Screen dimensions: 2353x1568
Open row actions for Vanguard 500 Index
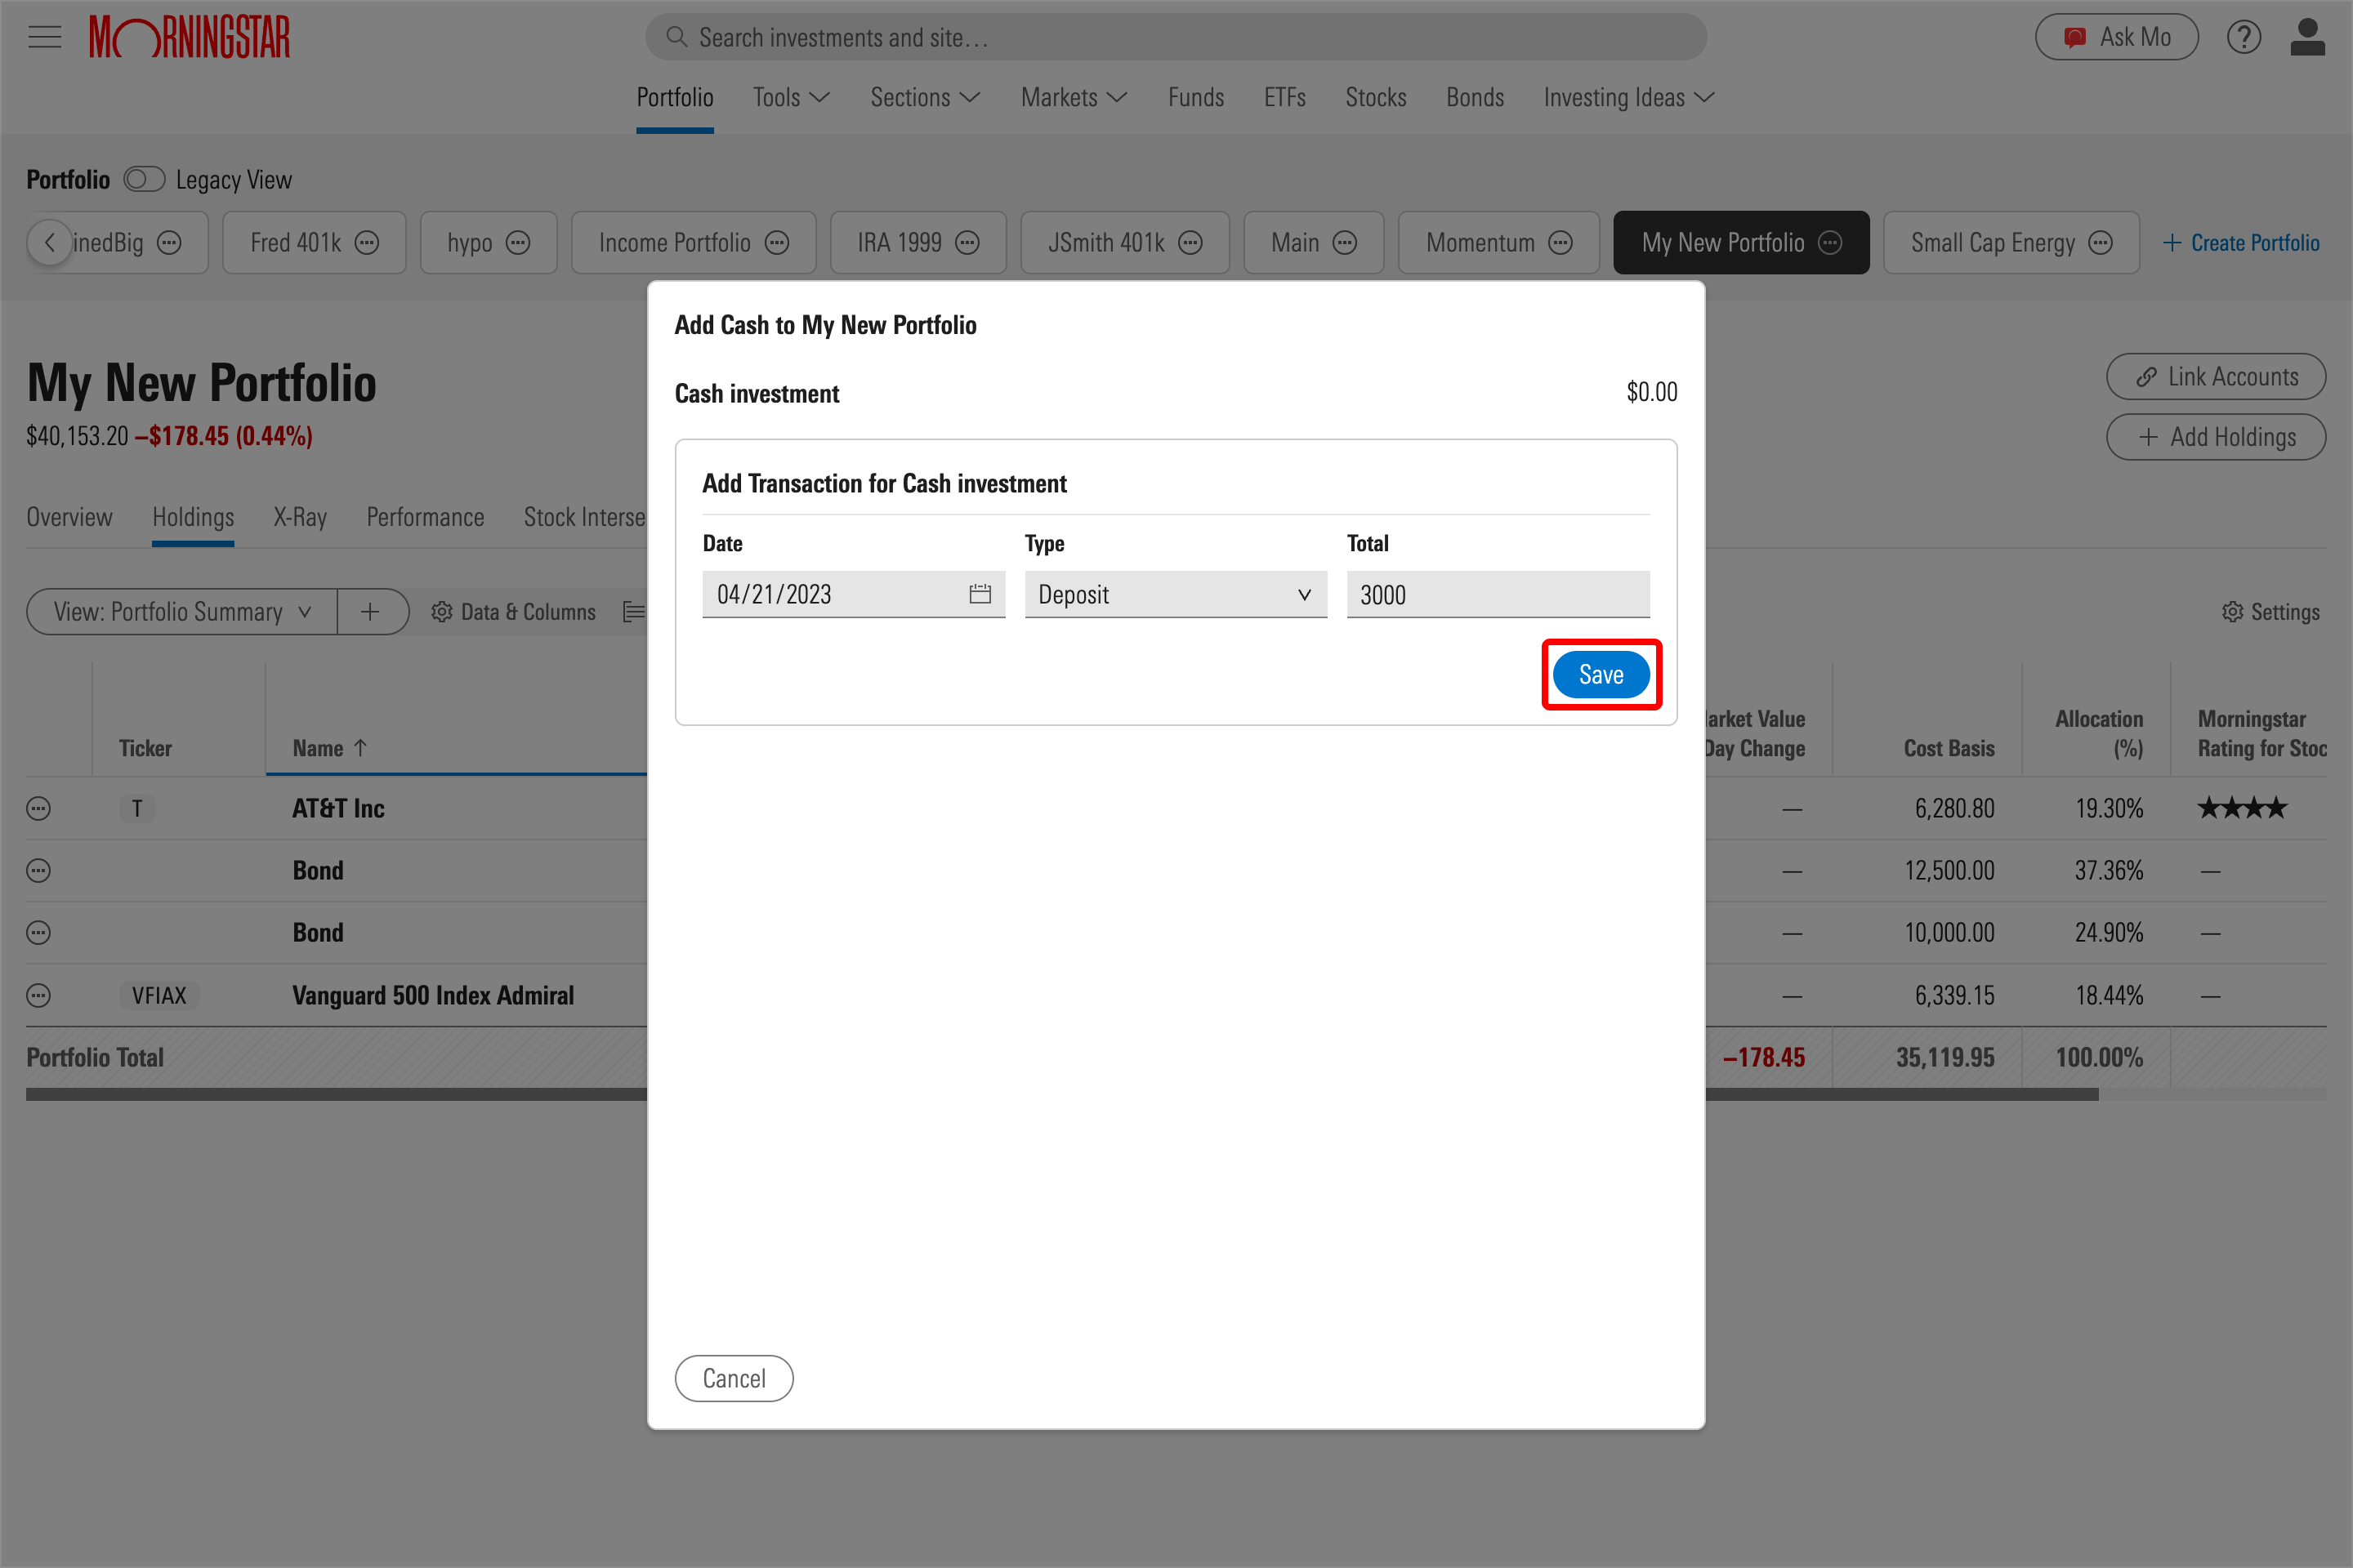[38, 996]
